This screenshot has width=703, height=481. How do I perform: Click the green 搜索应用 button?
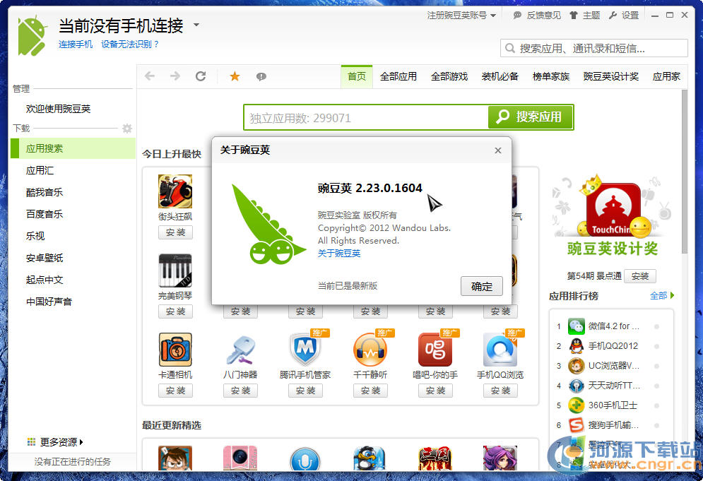point(531,117)
